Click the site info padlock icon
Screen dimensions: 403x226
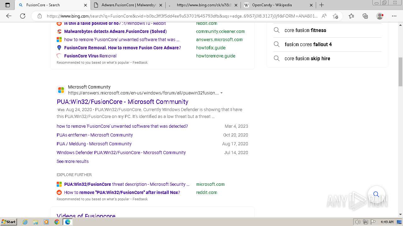point(39,16)
